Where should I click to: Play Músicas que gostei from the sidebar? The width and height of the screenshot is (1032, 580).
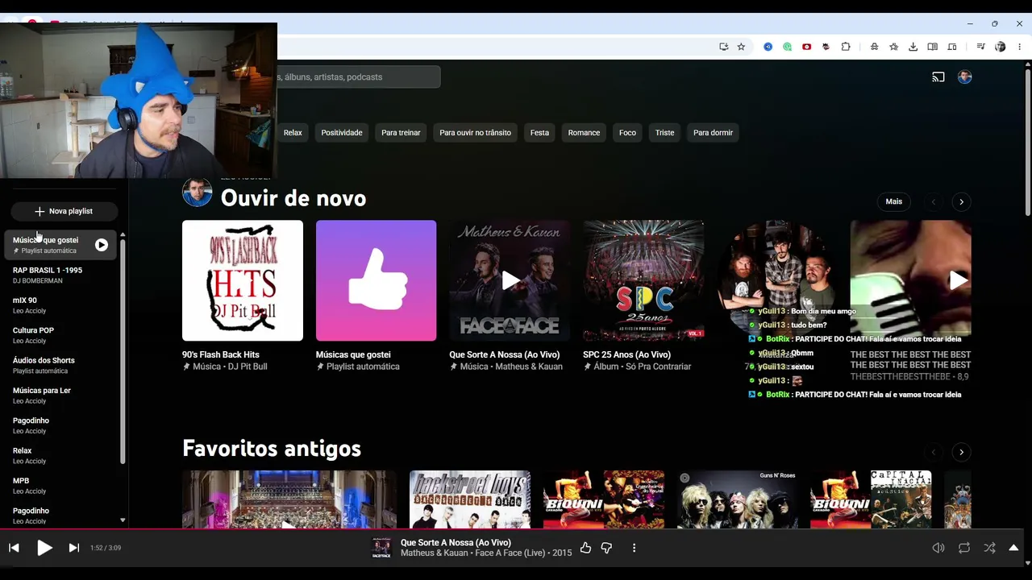point(102,245)
